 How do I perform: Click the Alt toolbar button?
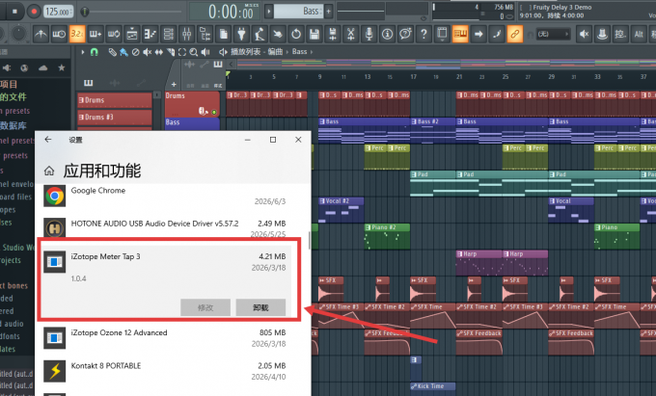[x=639, y=35]
